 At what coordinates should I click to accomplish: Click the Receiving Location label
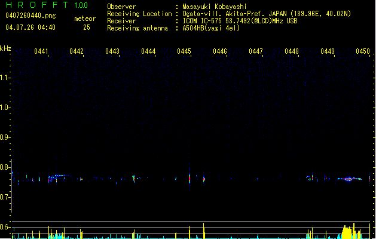click(139, 14)
